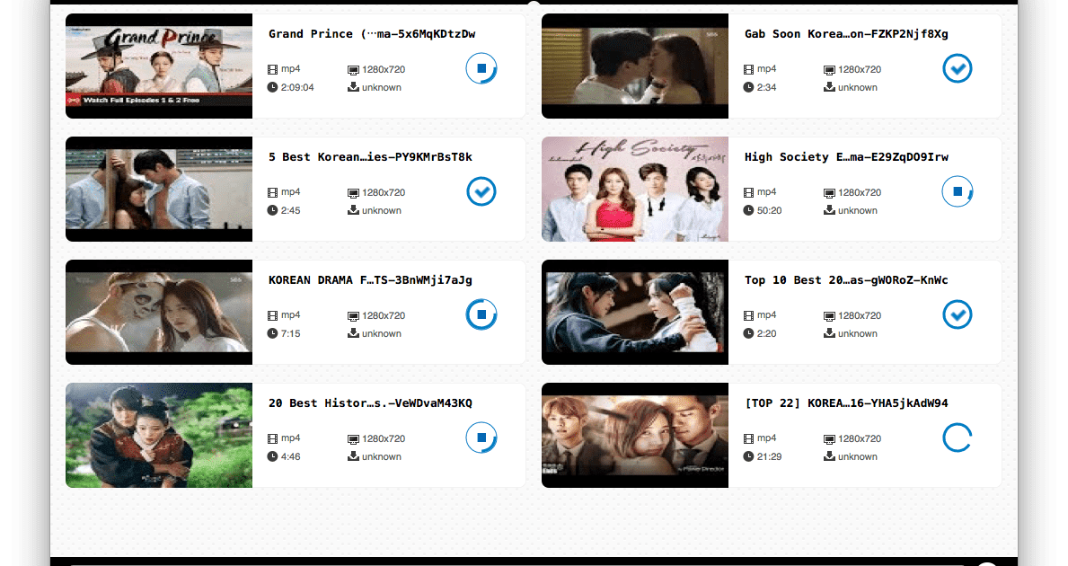1068x566 pixels.
Task: Stop the High Society download
Action: (958, 191)
